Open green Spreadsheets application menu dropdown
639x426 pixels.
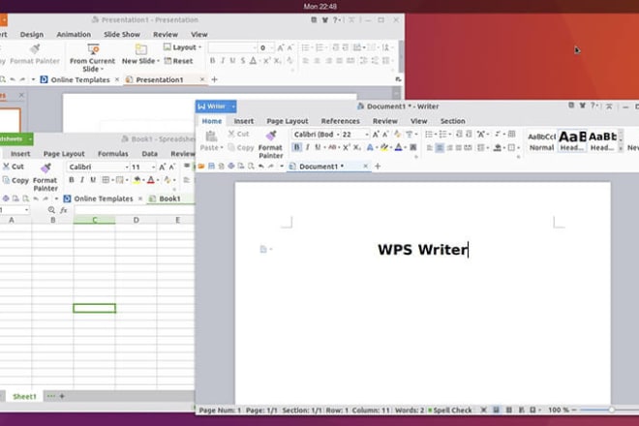(30, 139)
